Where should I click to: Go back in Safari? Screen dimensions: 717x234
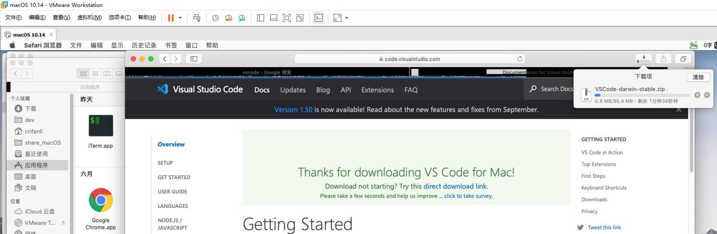165,59
